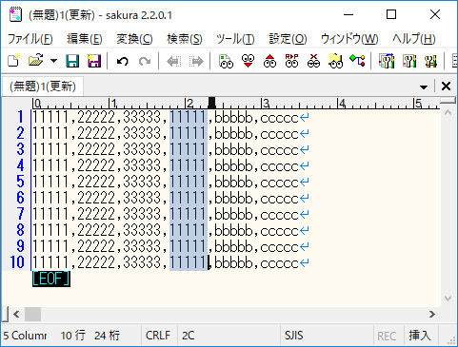Click ccccc text on line 7
The height and width of the screenshot is (347, 458).
coord(279,214)
